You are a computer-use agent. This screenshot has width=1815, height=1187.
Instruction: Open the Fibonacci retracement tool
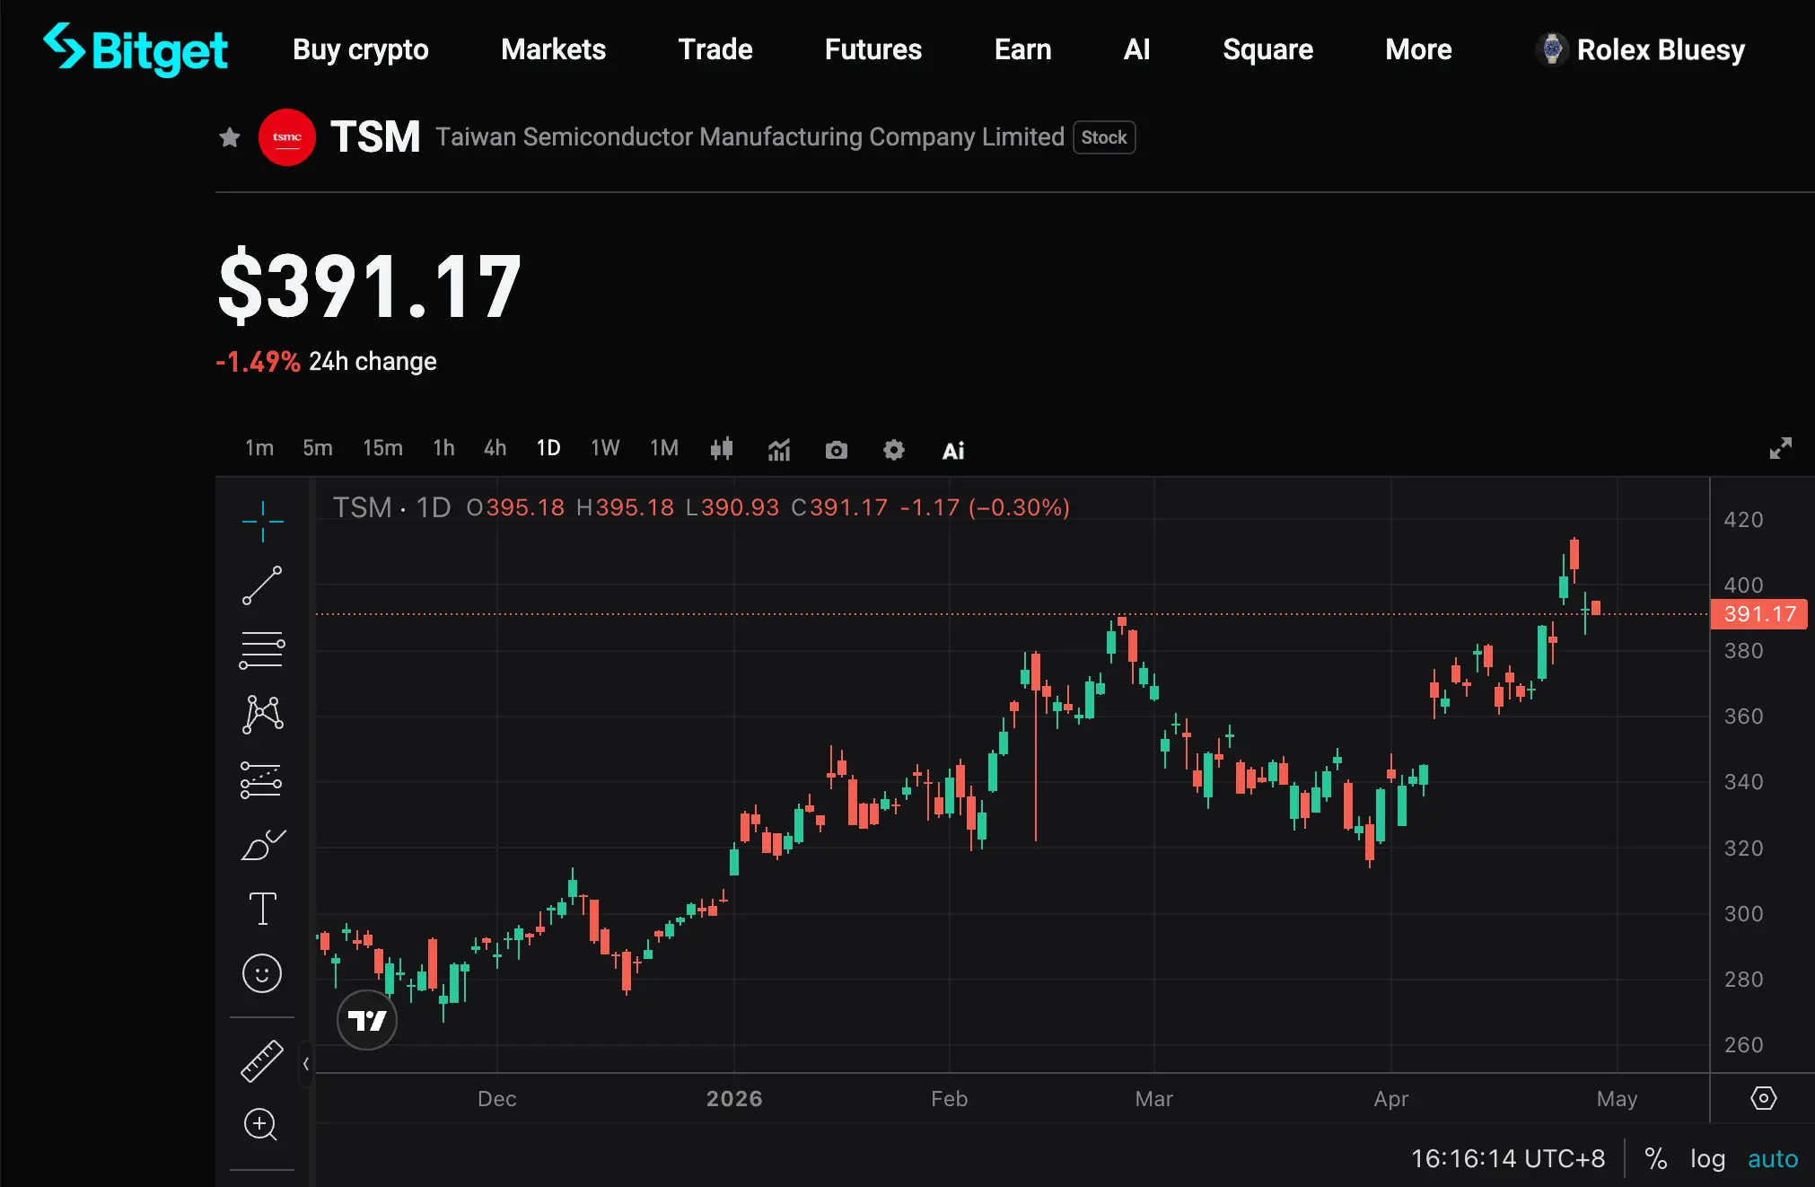point(262,650)
